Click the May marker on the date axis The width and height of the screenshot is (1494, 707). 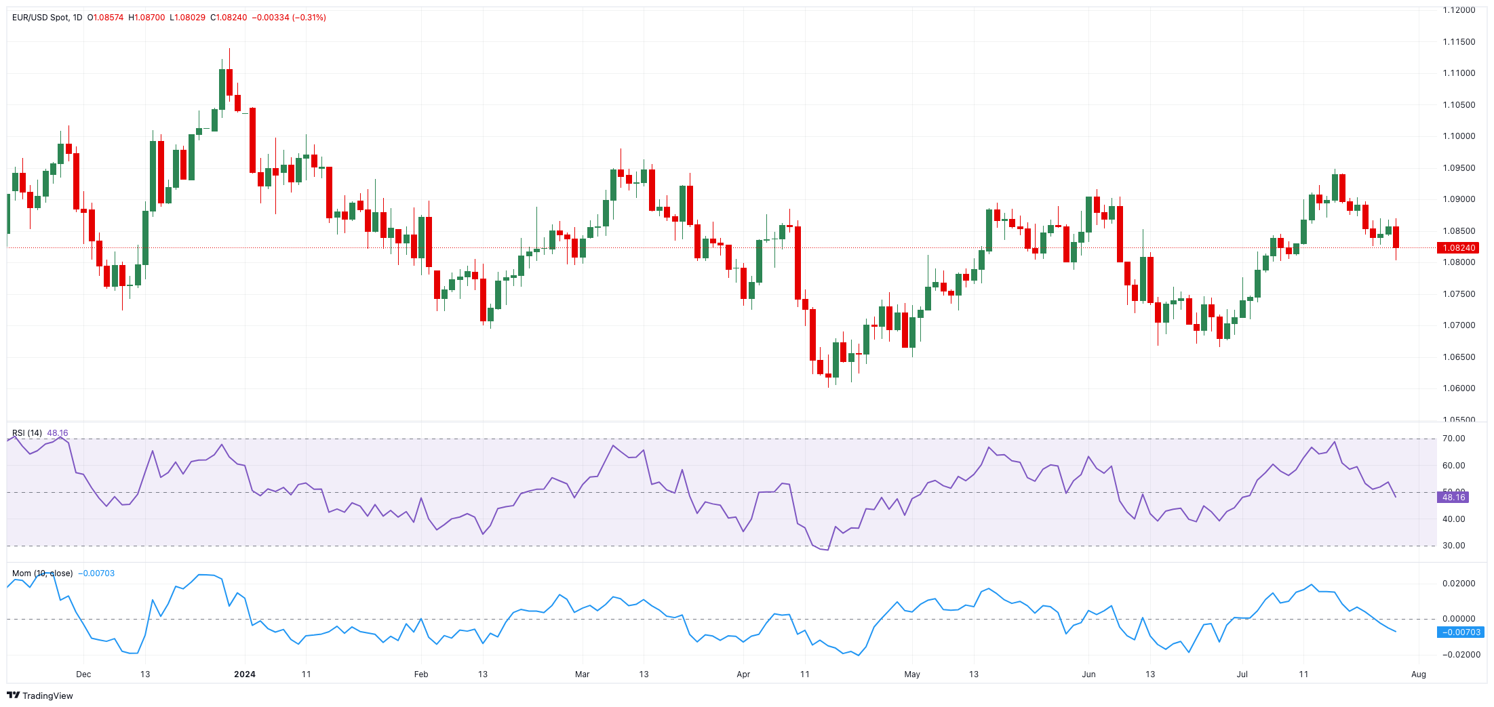912,674
